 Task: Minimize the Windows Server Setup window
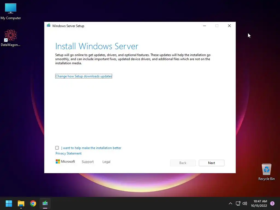[205, 26]
